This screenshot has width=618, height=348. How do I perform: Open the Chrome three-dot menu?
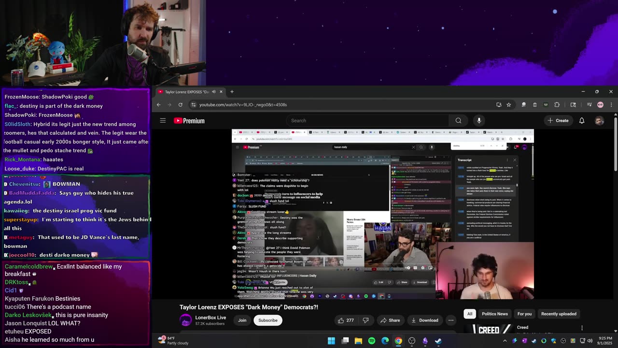611,104
